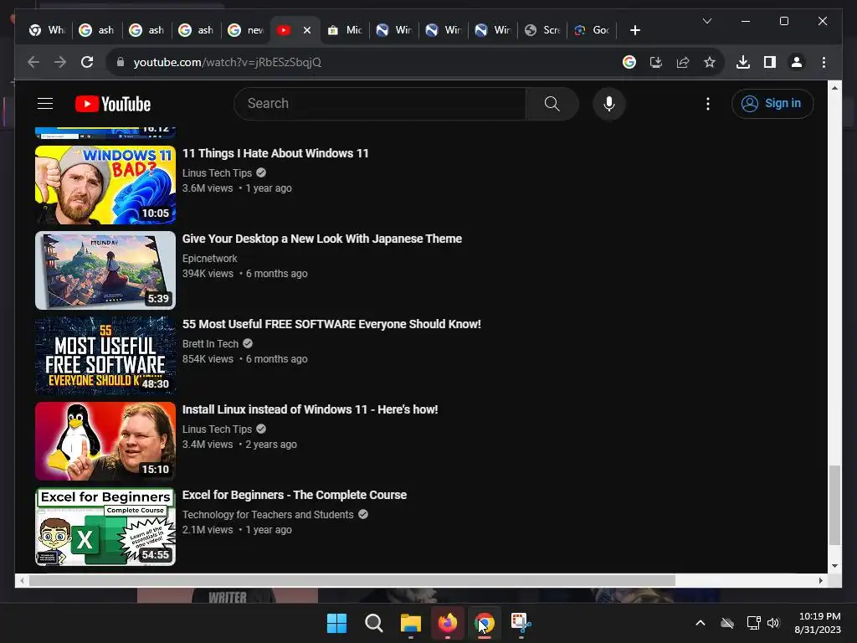Switch to the 'Wh' tab
Screen dimensions: 857x643
[47, 30]
